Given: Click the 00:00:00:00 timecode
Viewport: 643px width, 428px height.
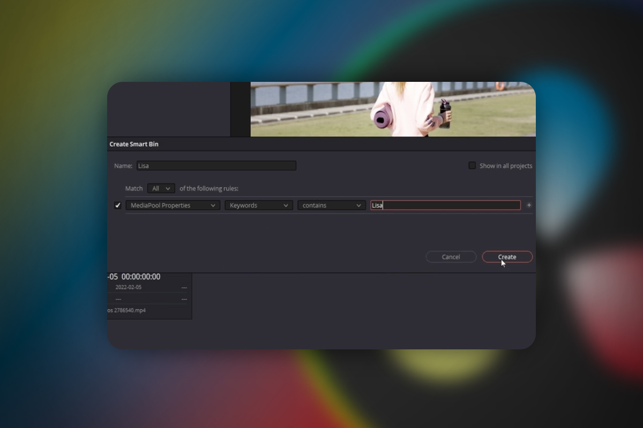Looking at the screenshot, I should point(141,277).
